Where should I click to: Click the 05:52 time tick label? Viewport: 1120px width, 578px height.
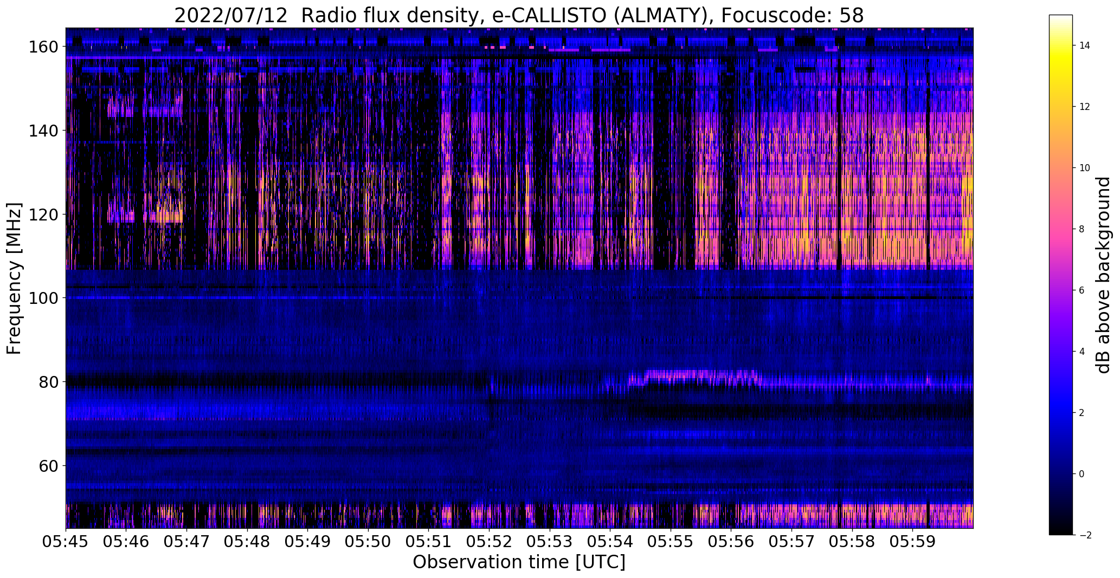point(489,542)
